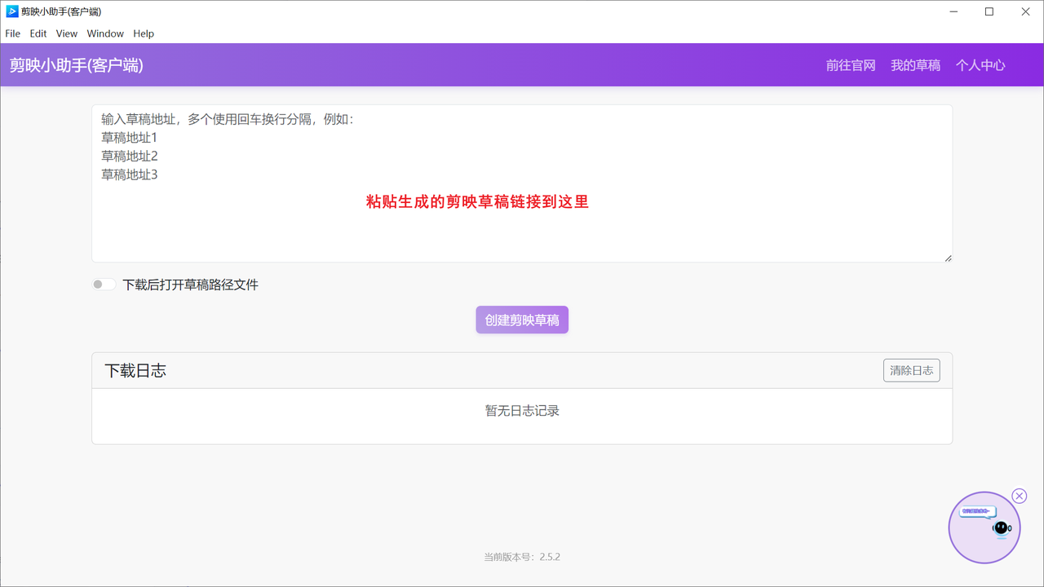
Task: Click the 剪映小助手 app icon in title bar
Action: [x=11, y=11]
